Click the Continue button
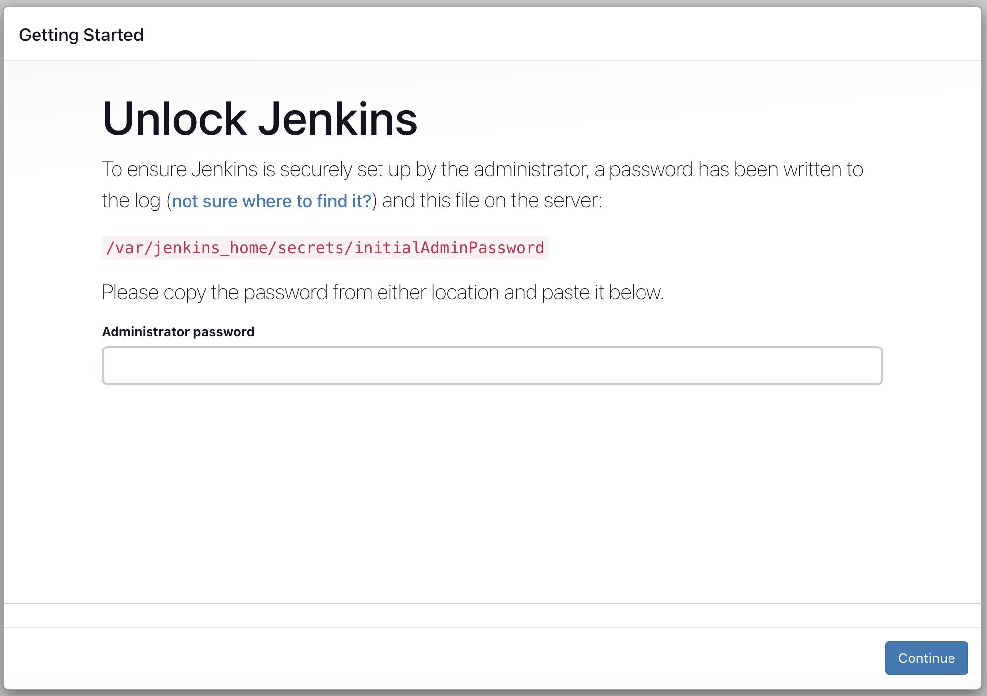Viewport: 987px width, 696px height. (x=926, y=657)
